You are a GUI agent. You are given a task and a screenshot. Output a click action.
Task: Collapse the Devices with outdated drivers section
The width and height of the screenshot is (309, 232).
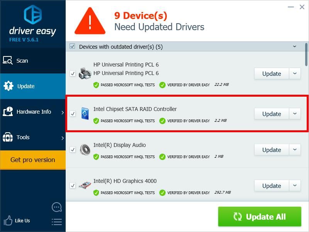click(295, 46)
